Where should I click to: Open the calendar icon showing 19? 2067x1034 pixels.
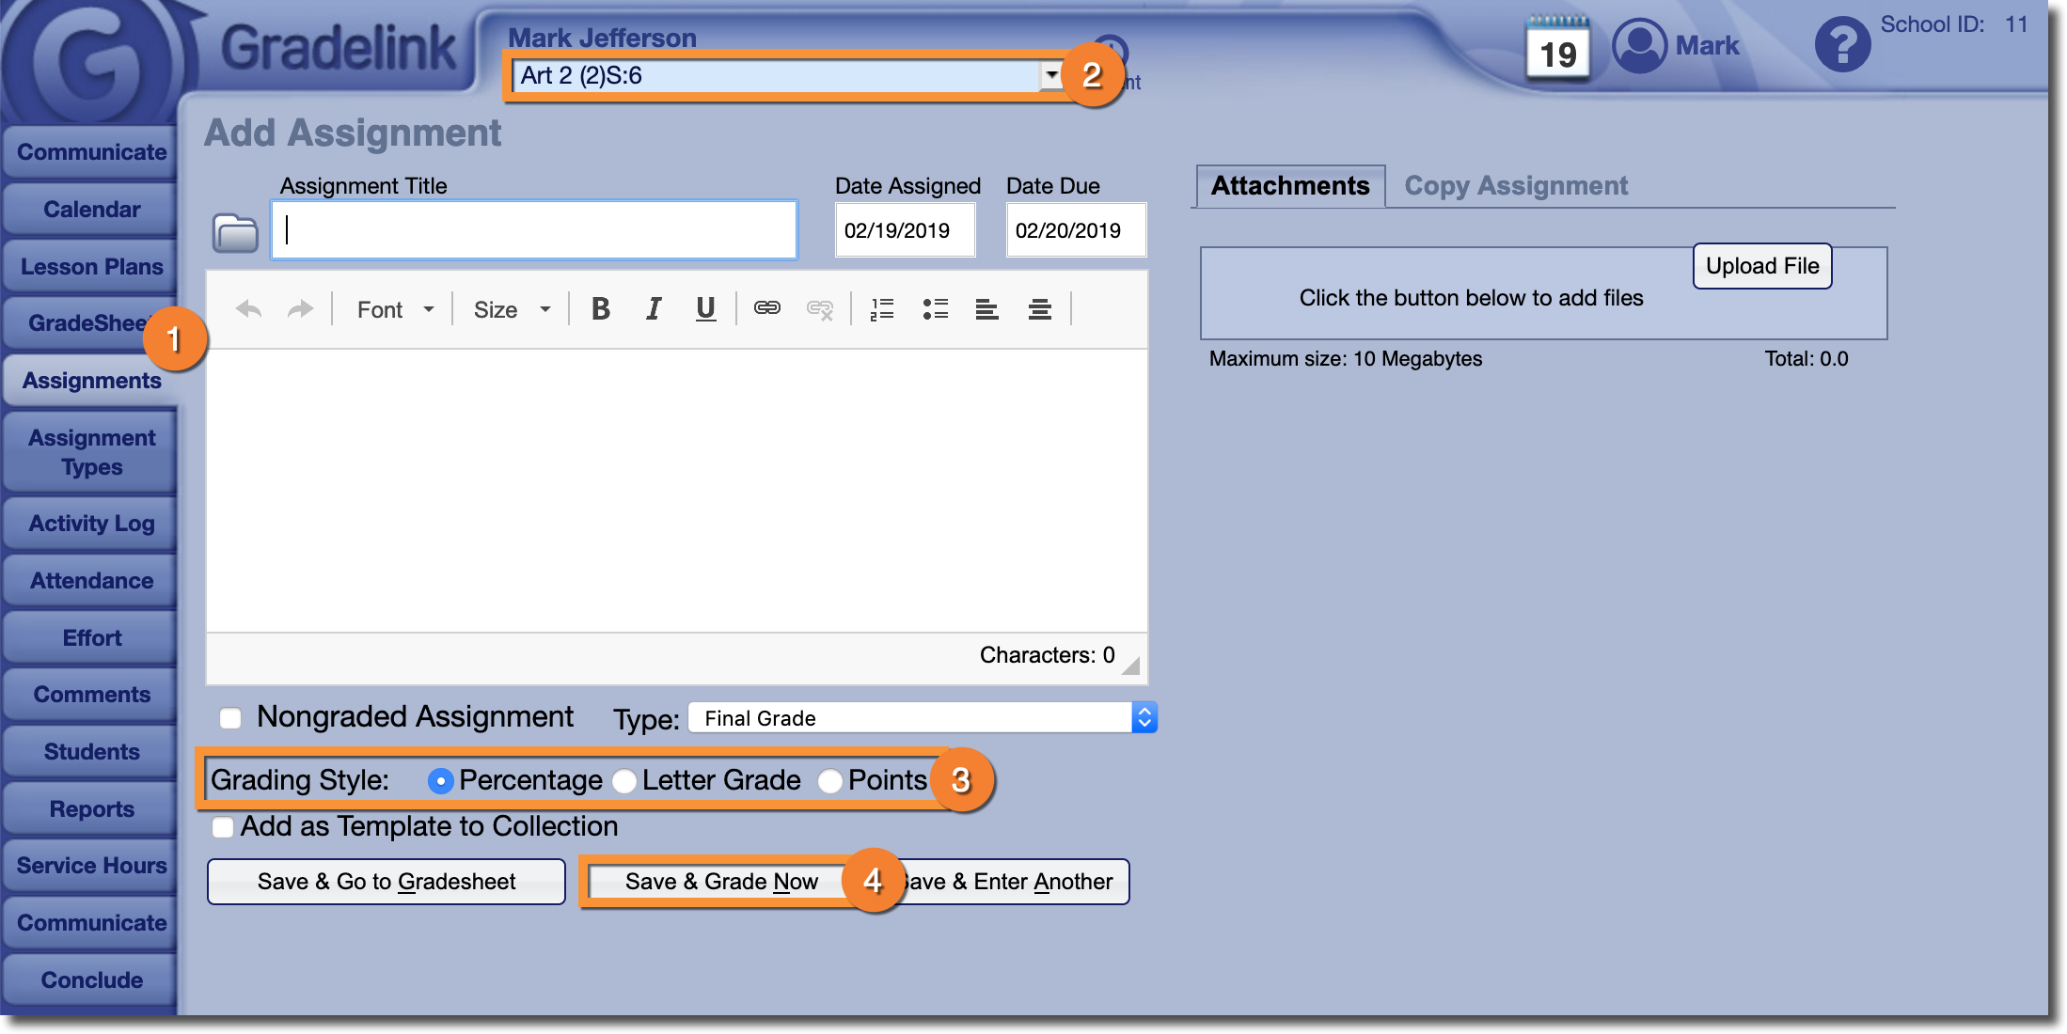(1557, 51)
